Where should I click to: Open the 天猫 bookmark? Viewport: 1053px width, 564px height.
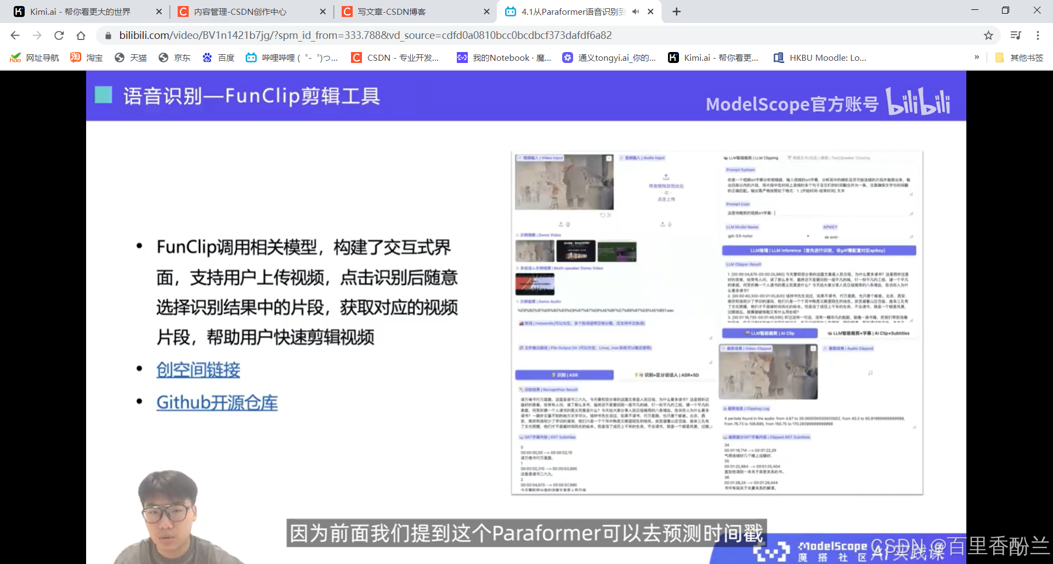131,57
